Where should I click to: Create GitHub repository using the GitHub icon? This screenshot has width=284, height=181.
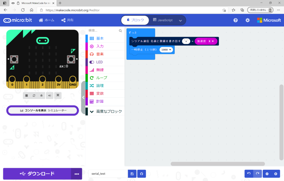tap(141, 174)
